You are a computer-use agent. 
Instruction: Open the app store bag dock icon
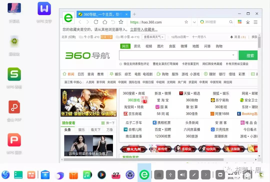coord(73,175)
